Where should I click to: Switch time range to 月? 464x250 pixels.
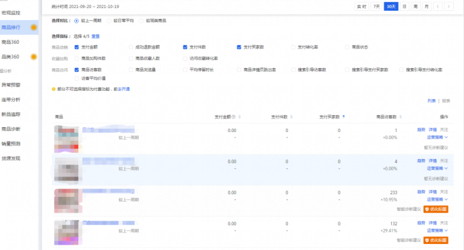[426, 7]
